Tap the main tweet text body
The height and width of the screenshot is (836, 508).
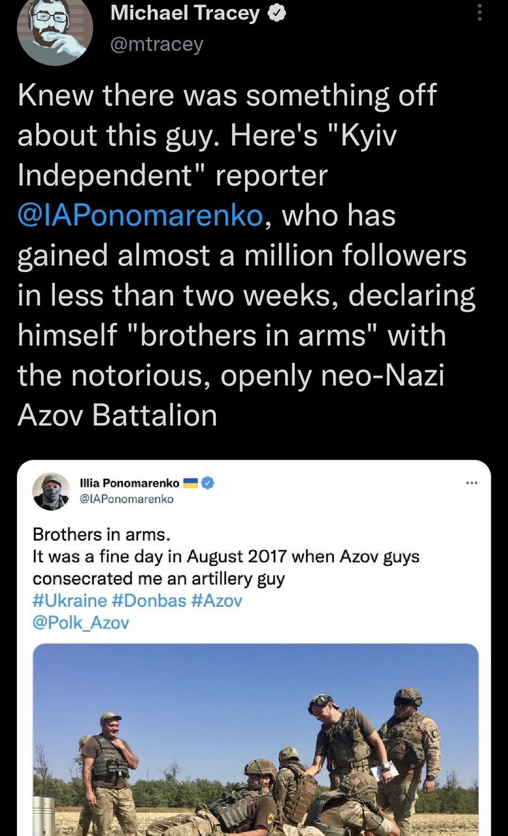pyautogui.click(x=241, y=296)
